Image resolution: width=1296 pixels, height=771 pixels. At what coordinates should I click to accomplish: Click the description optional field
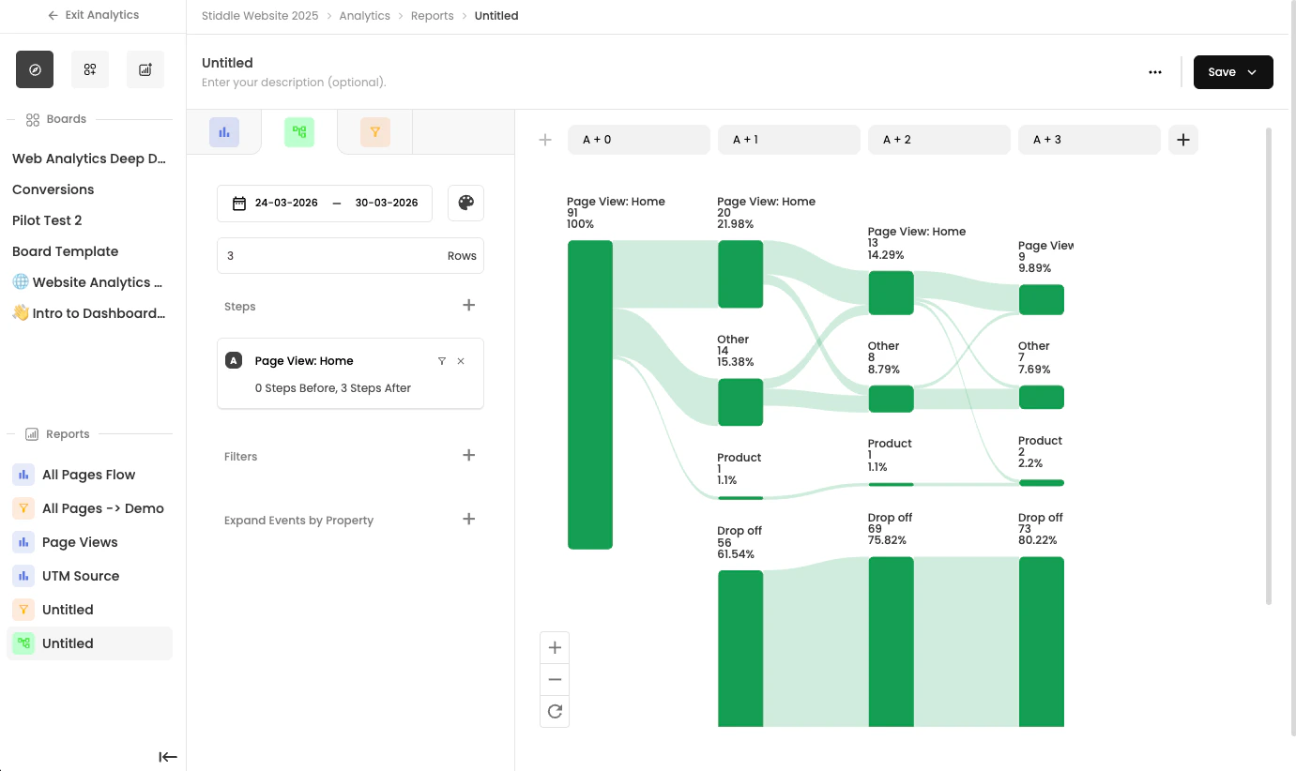point(294,83)
